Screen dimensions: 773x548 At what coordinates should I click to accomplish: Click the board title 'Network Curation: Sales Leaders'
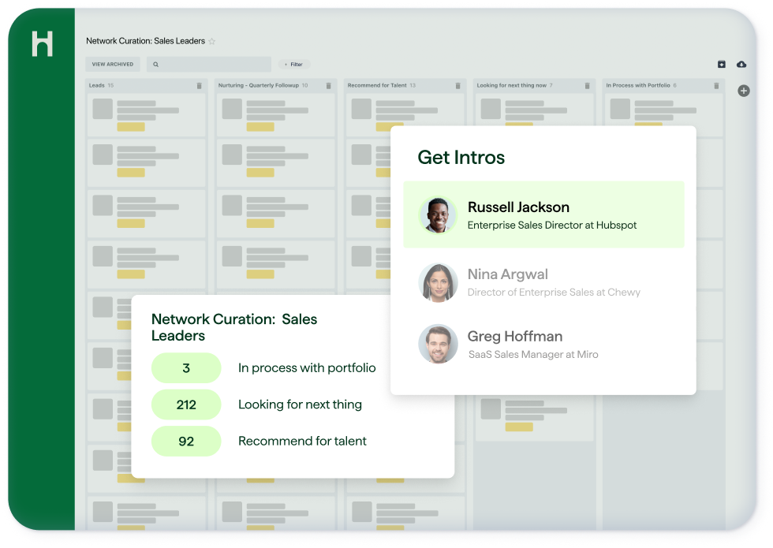[145, 41]
